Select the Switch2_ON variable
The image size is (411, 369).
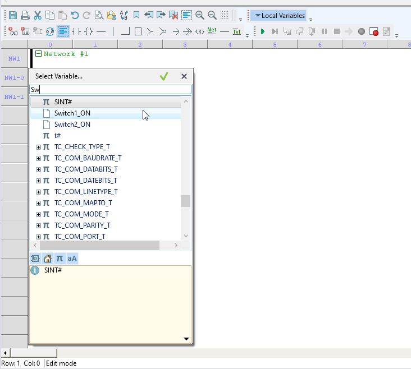click(106, 124)
